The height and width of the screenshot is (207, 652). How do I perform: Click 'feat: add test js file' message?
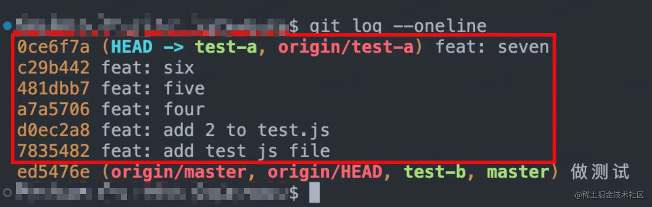[x=216, y=151]
